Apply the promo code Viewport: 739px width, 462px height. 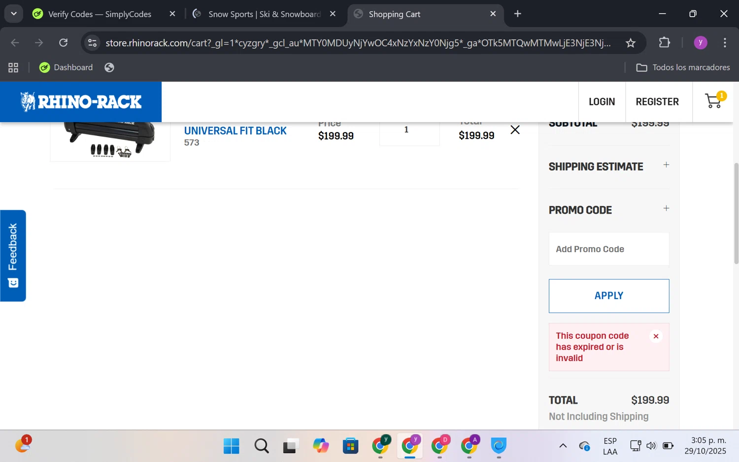(609, 296)
